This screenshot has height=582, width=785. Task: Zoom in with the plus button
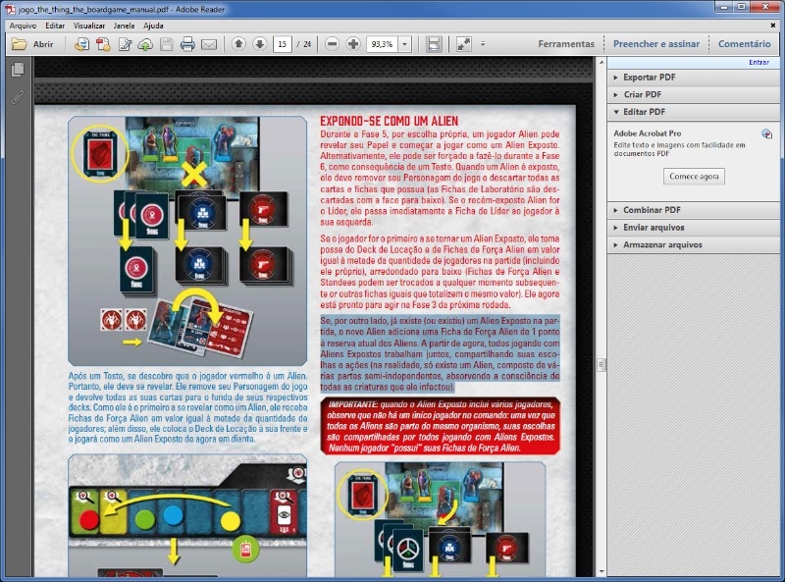[353, 44]
